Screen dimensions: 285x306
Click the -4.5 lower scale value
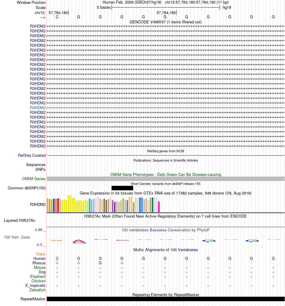39,245
